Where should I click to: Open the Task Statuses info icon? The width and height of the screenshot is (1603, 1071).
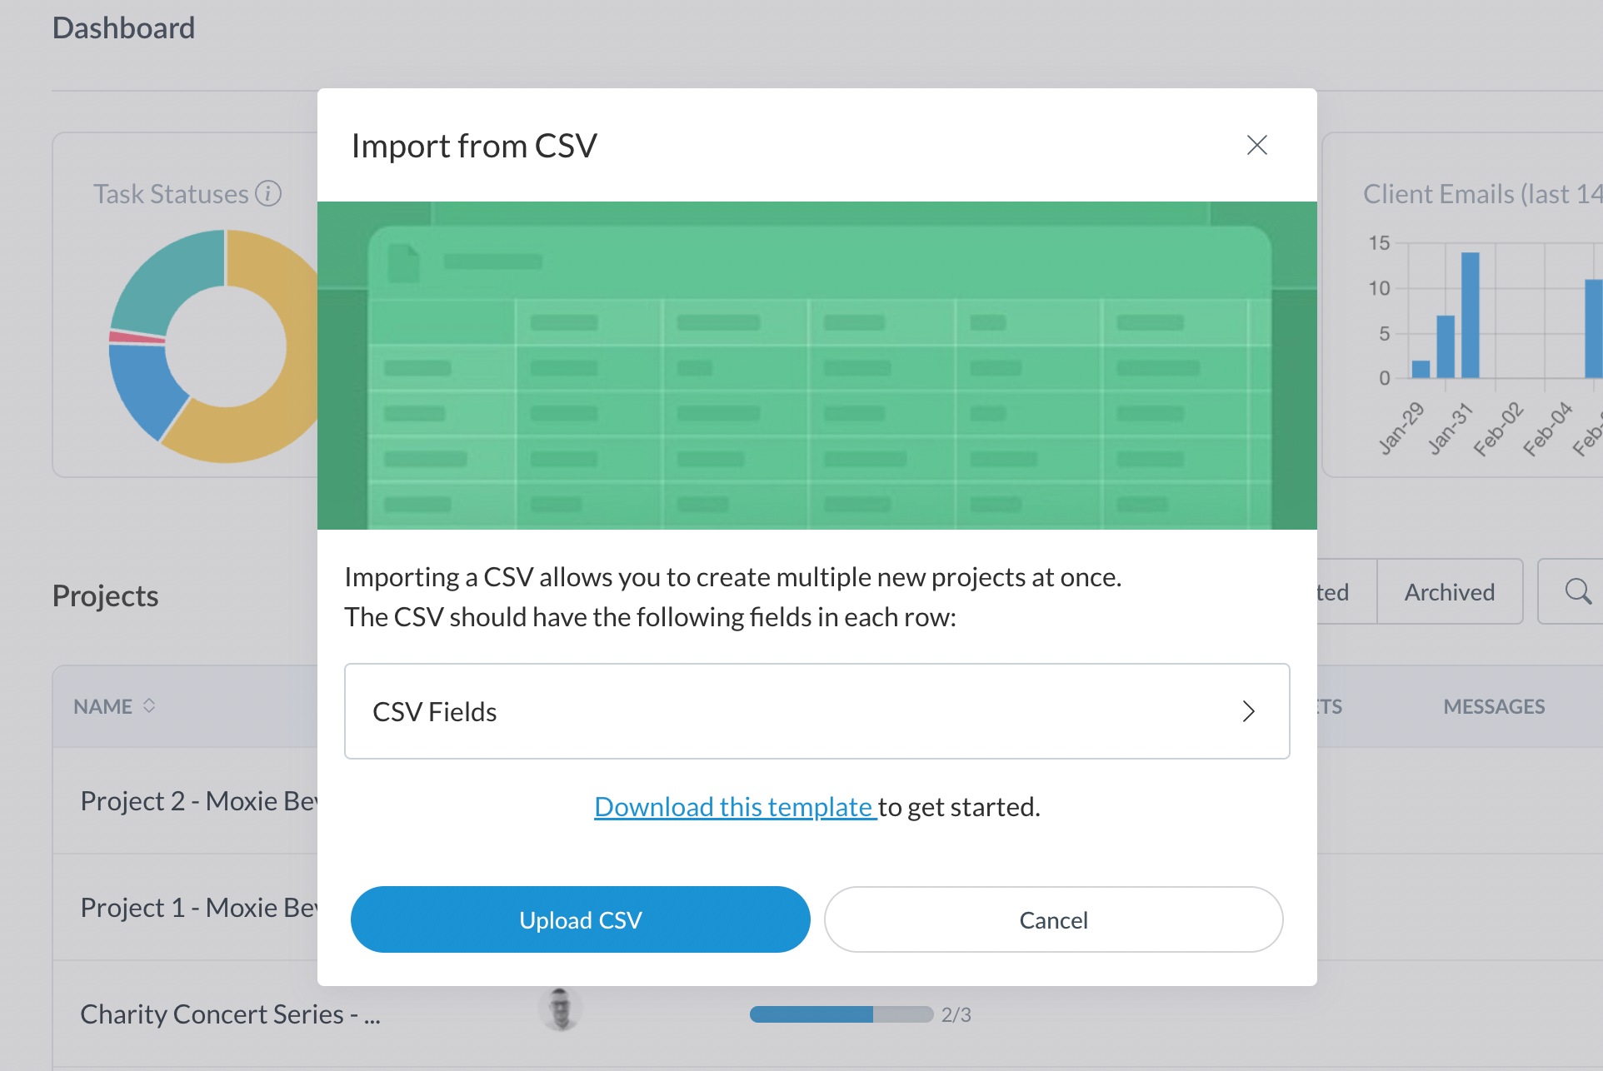268,193
